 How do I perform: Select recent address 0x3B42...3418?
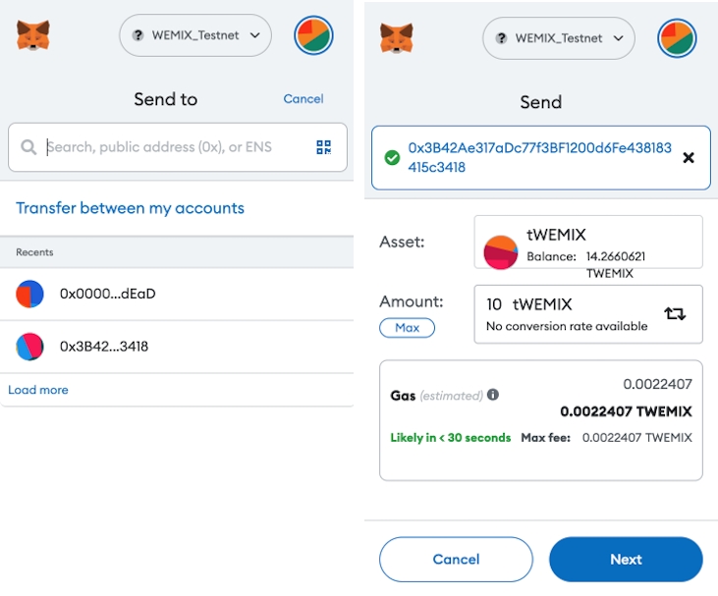click(x=177, y=347)
